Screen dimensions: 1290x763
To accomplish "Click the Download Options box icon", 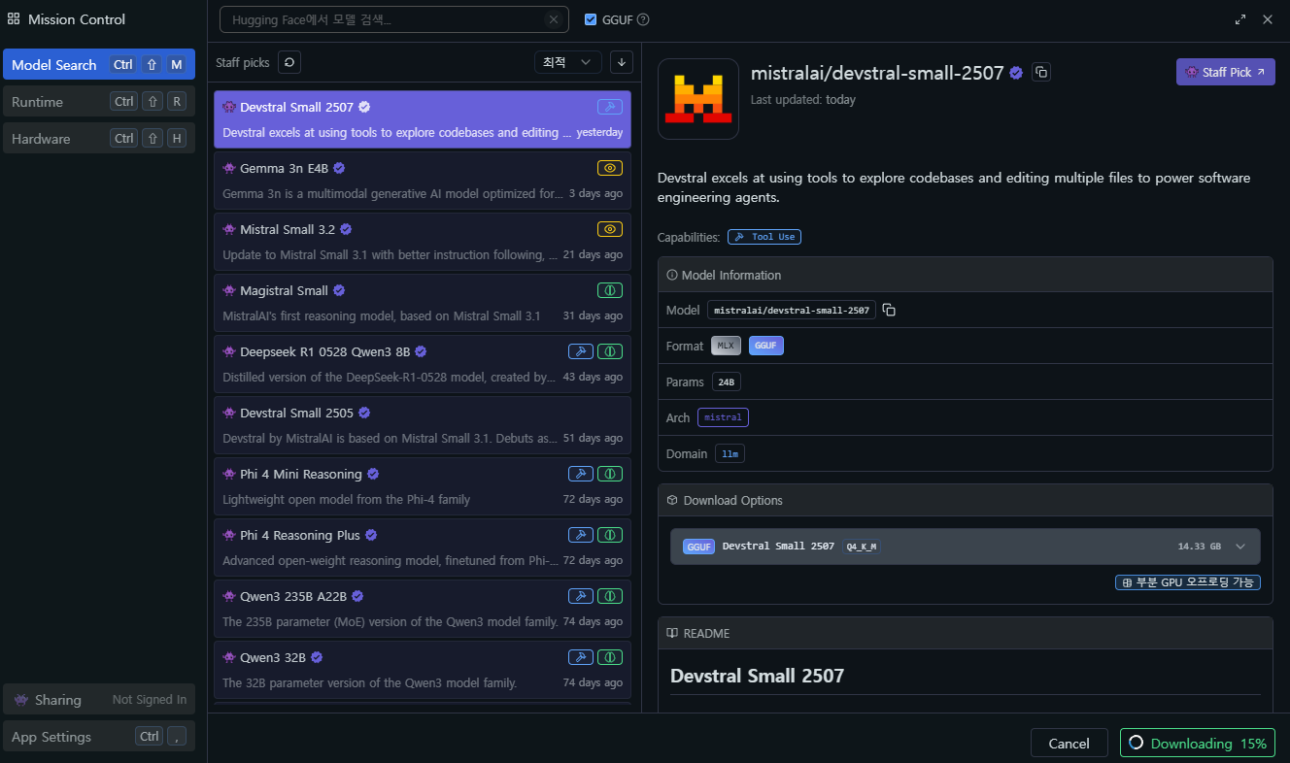I will point(672,500).
